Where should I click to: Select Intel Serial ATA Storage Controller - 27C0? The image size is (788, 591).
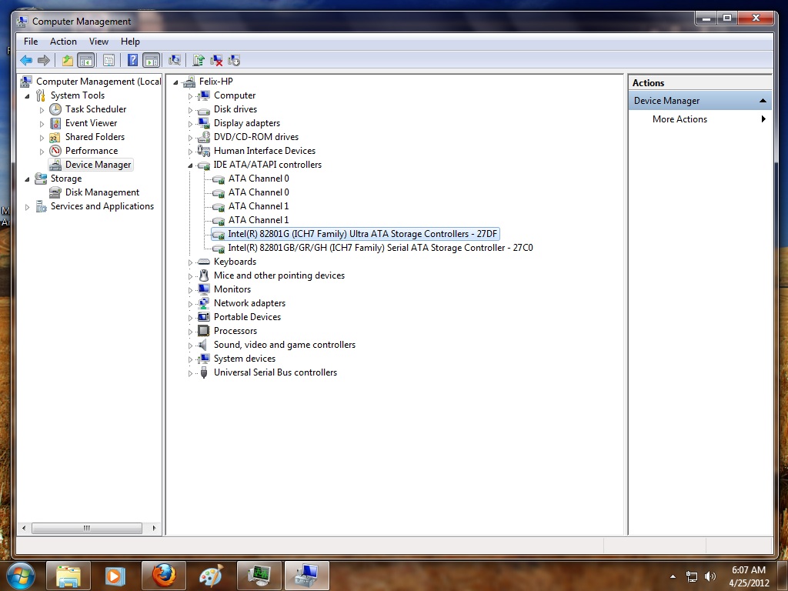380,248
